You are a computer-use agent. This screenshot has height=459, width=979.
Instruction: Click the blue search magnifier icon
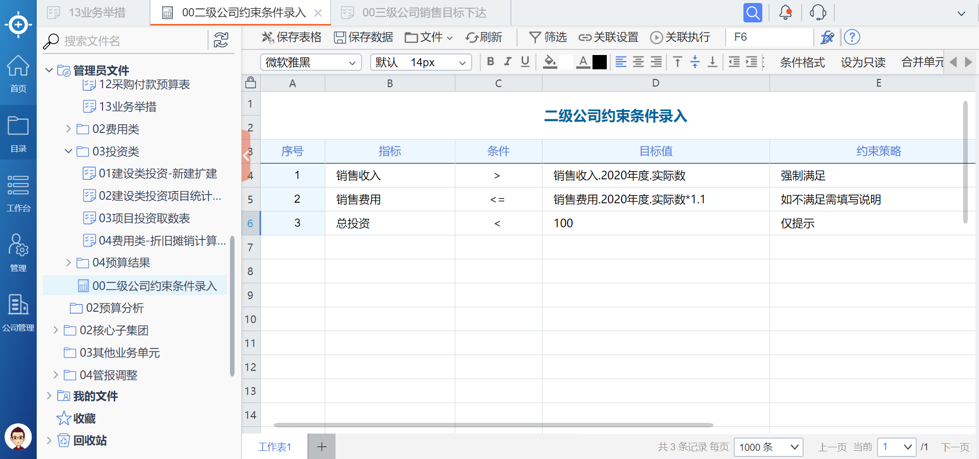(x=753, y=13)
